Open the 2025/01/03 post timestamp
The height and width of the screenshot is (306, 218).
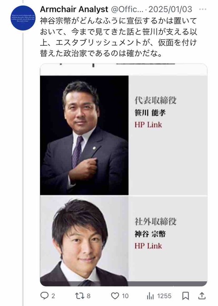[x=170, y=9]
